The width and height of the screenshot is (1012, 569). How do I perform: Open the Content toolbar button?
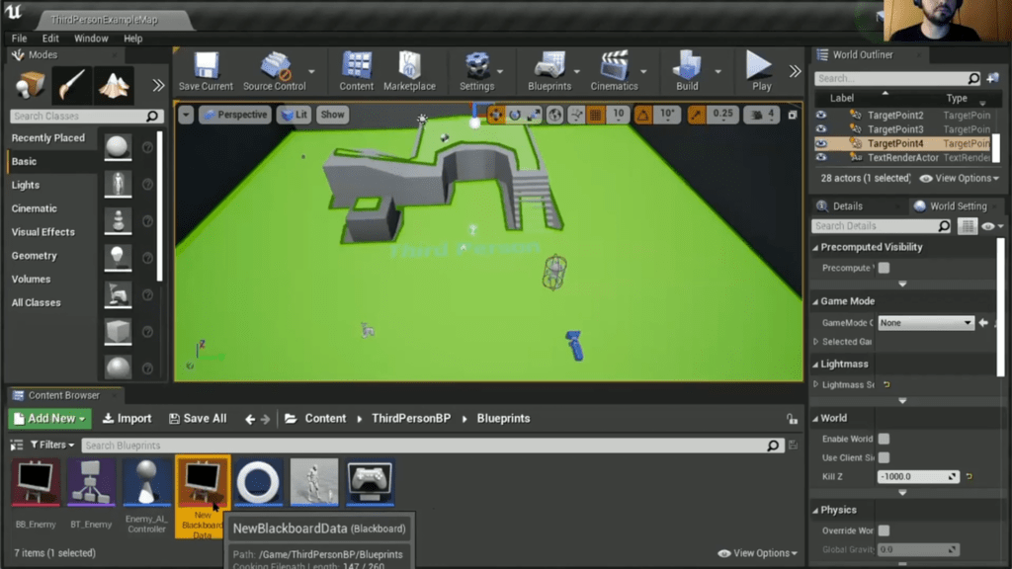356,71
